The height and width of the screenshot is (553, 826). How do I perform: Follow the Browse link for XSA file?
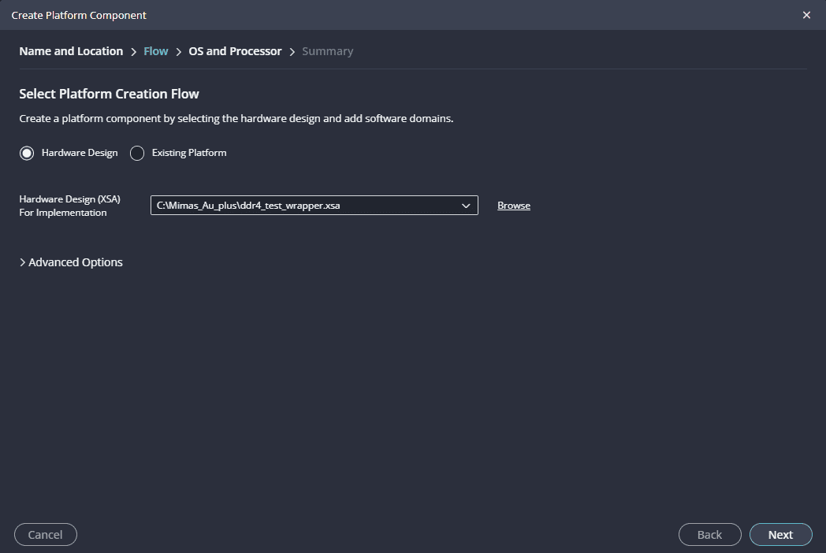[514, 206]
